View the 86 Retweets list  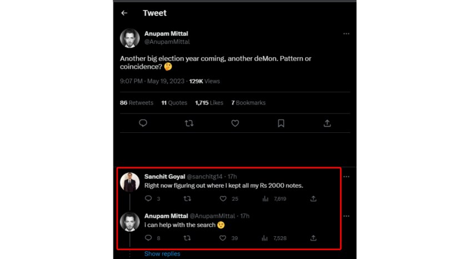coord(137,103)
